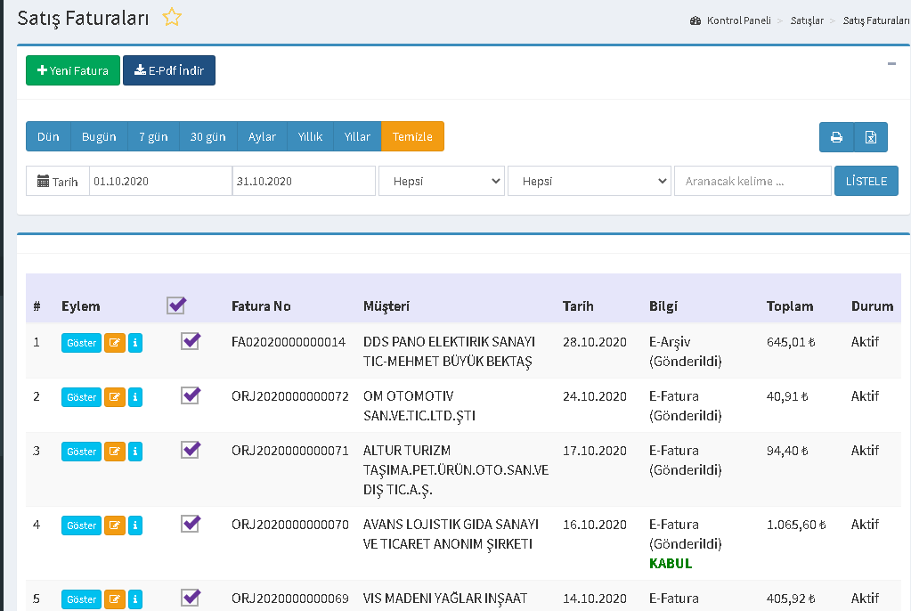Select the Aylar date filter
The height and width of the screenshot is (611, 911).
[x=262, y=136]
